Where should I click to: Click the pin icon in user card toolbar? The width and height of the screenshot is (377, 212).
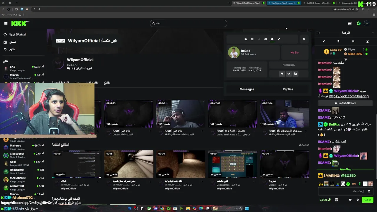pyautogui.click(x=279, y=39)
